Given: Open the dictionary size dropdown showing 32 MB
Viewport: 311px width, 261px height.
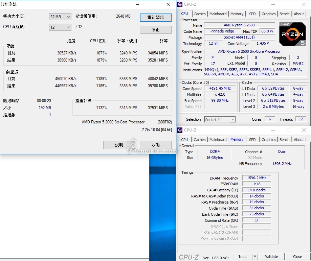Looking at the screenshot, I should [60, 17].
